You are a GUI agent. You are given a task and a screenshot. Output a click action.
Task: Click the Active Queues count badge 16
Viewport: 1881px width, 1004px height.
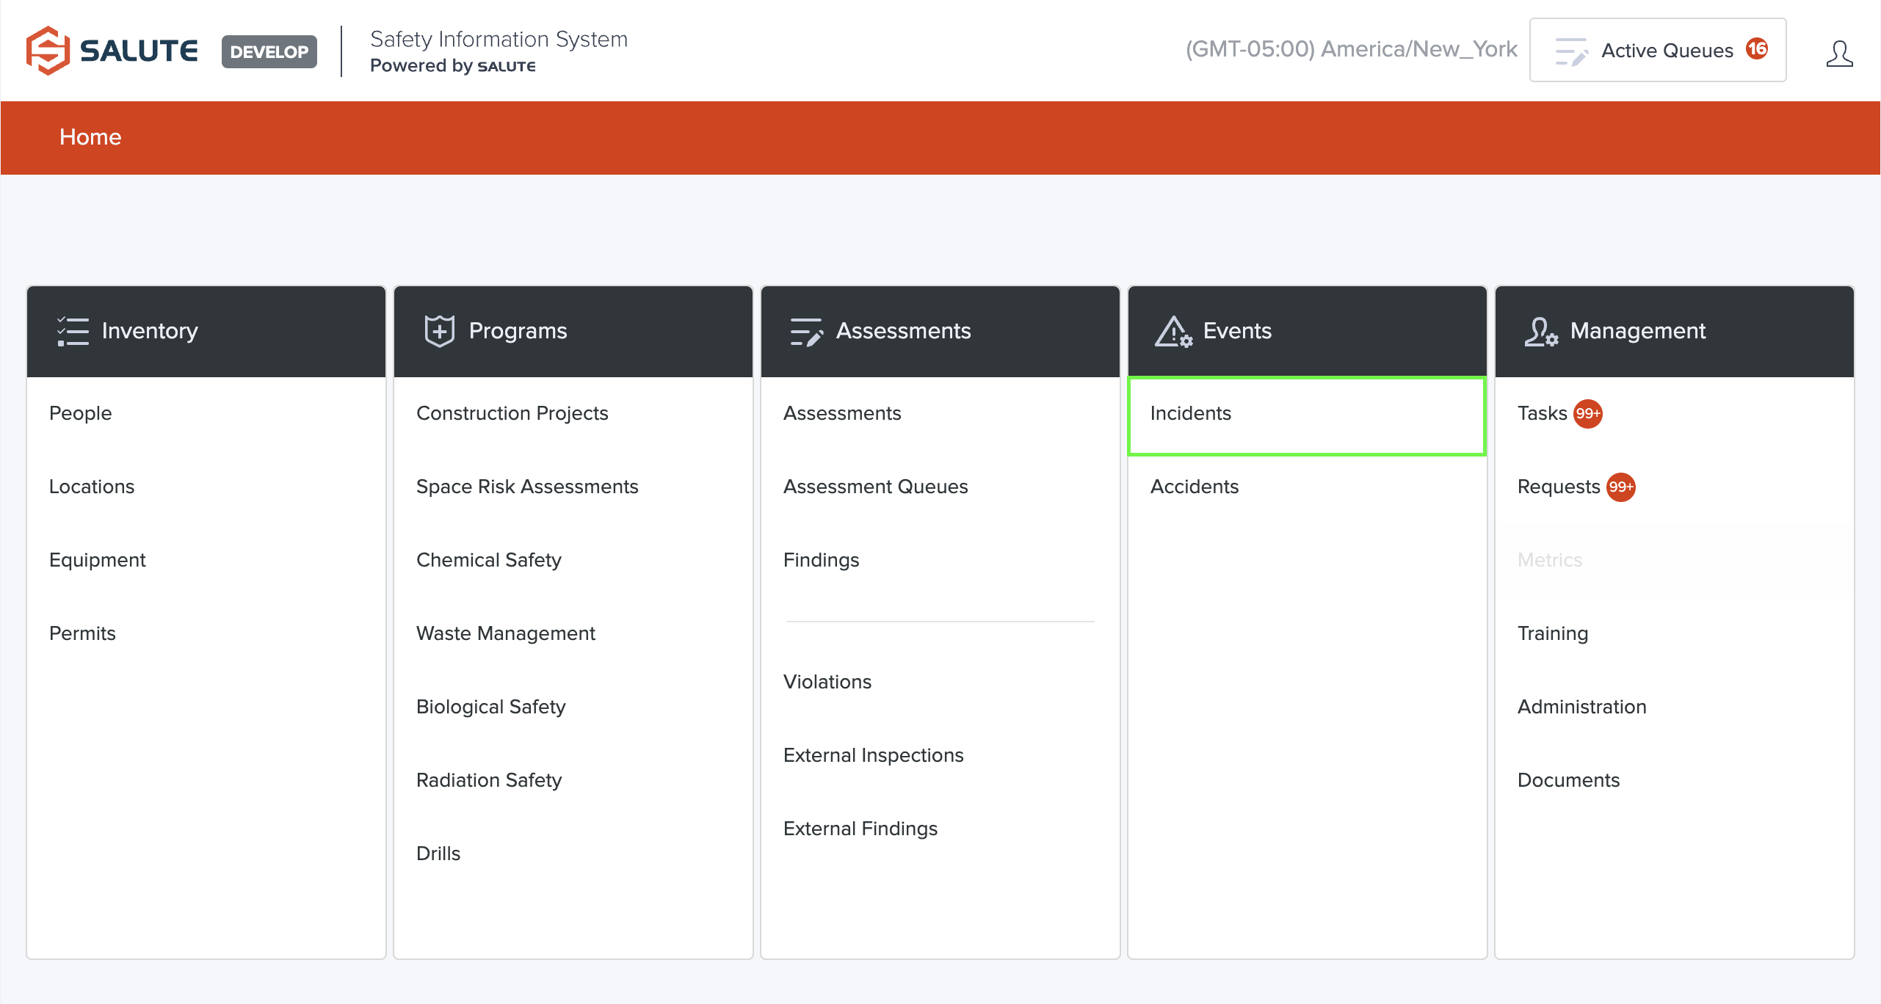click(1757, 48)
